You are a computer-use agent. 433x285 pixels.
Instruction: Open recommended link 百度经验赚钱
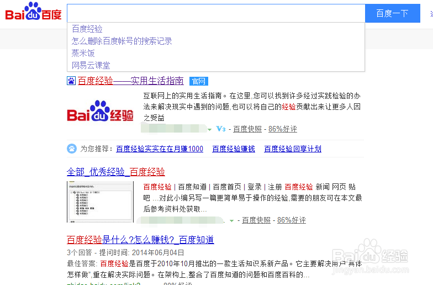(233, 149)
